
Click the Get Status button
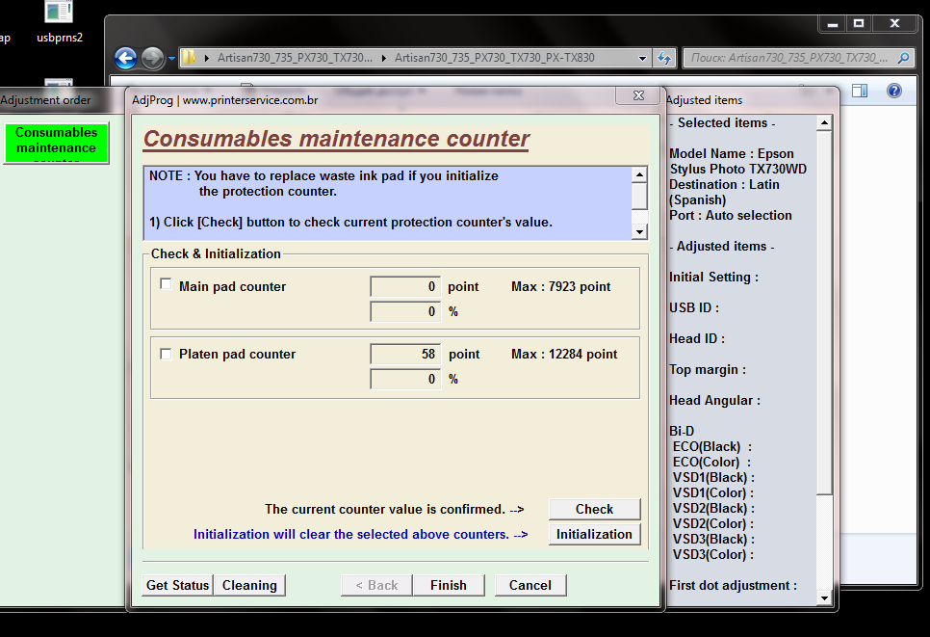[177, 585]
